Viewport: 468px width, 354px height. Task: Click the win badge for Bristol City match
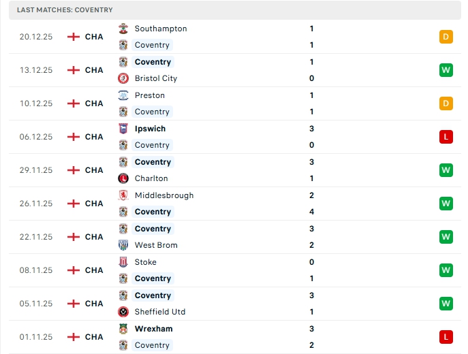pyautogui.click(x=446, y=70)
